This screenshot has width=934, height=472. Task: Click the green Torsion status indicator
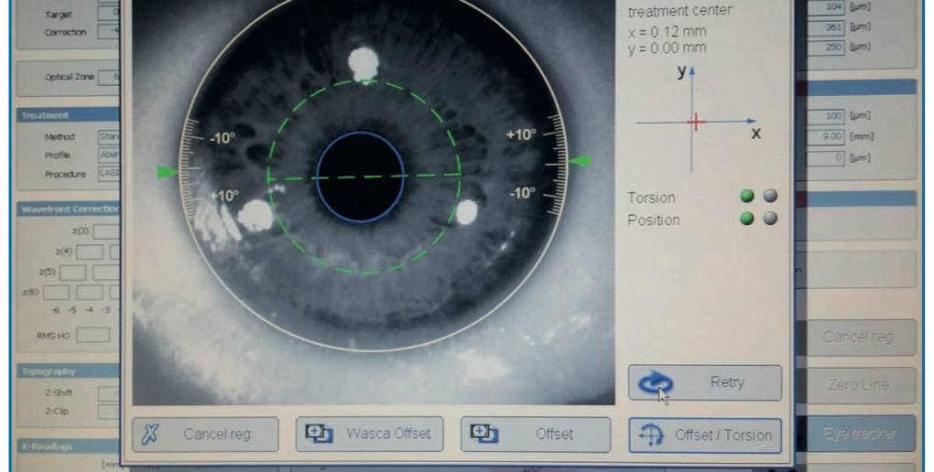[x=747, y=196]
